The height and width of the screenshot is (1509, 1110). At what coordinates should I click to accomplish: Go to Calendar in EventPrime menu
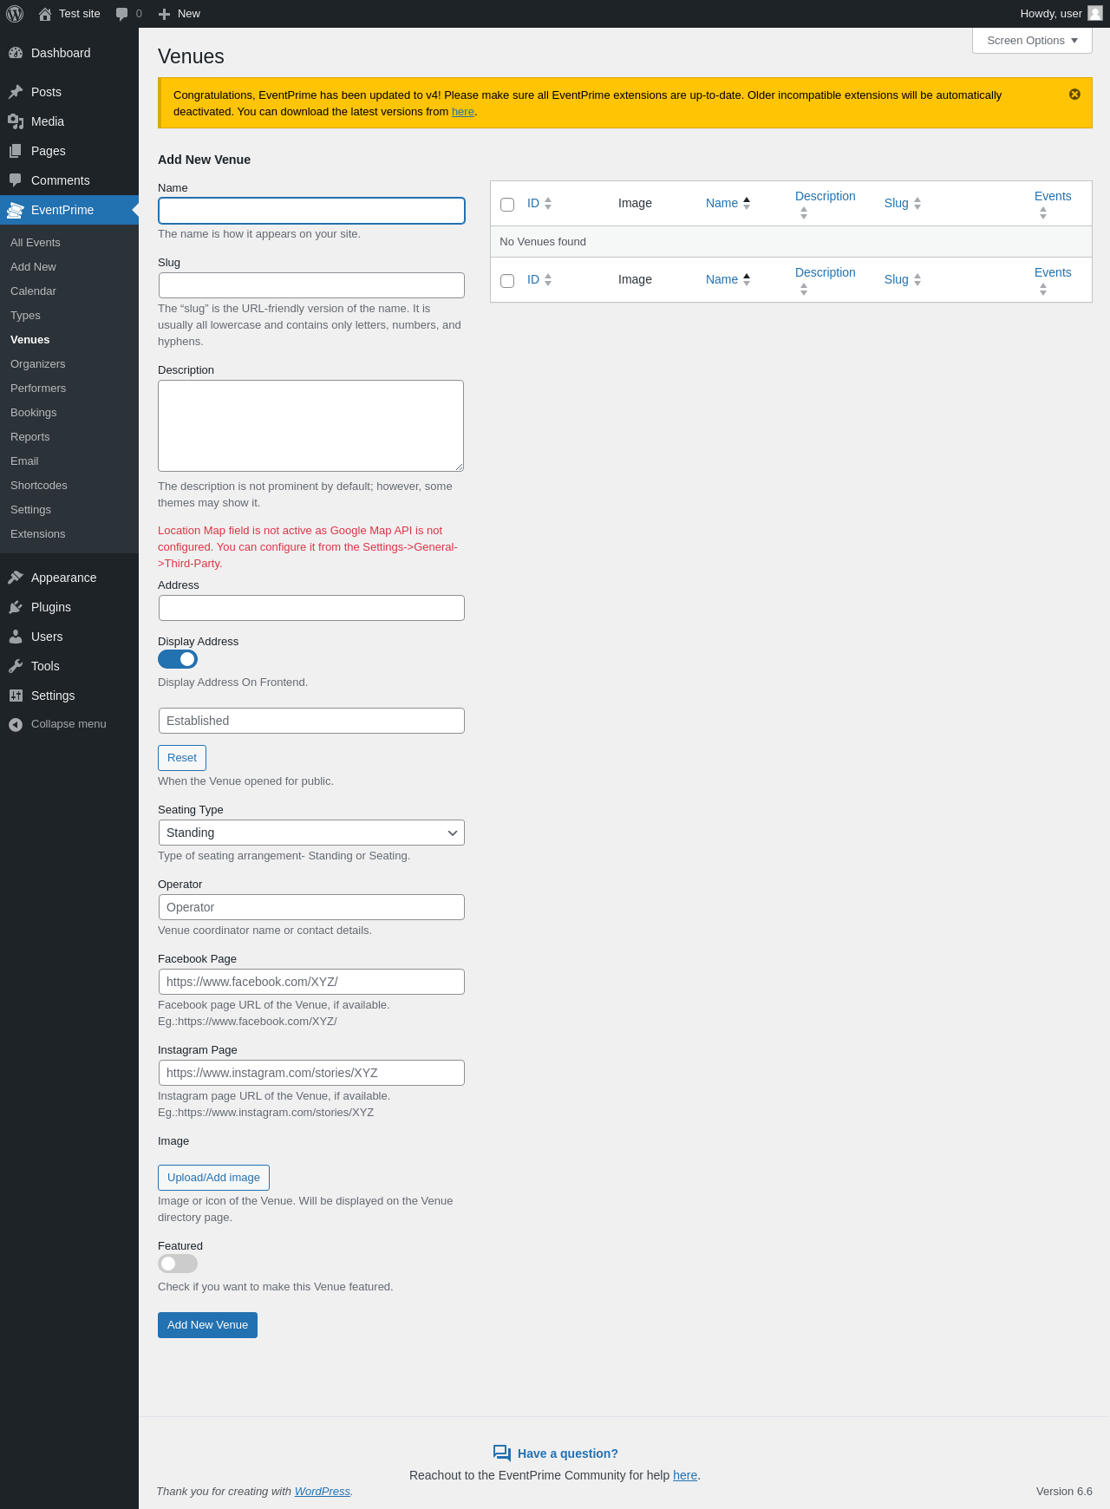pyautogui.click(x=33, y=291)
